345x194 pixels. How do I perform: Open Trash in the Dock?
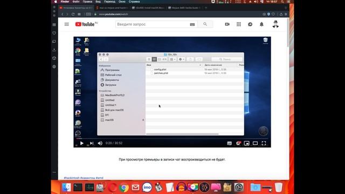point(279,188)
